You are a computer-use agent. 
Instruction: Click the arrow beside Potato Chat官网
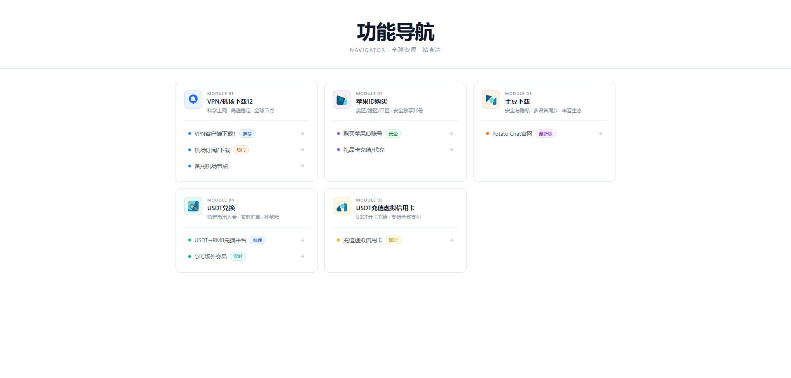600,134
